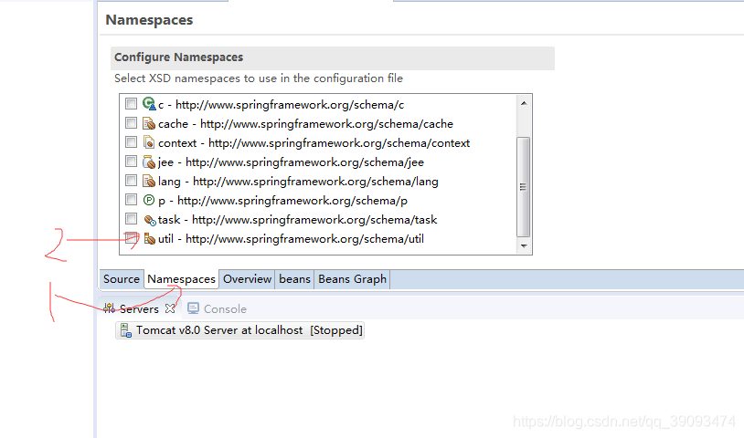Click the p namespace icon
This screenshot has width=744, height=438.
click(x=149, y=200)
